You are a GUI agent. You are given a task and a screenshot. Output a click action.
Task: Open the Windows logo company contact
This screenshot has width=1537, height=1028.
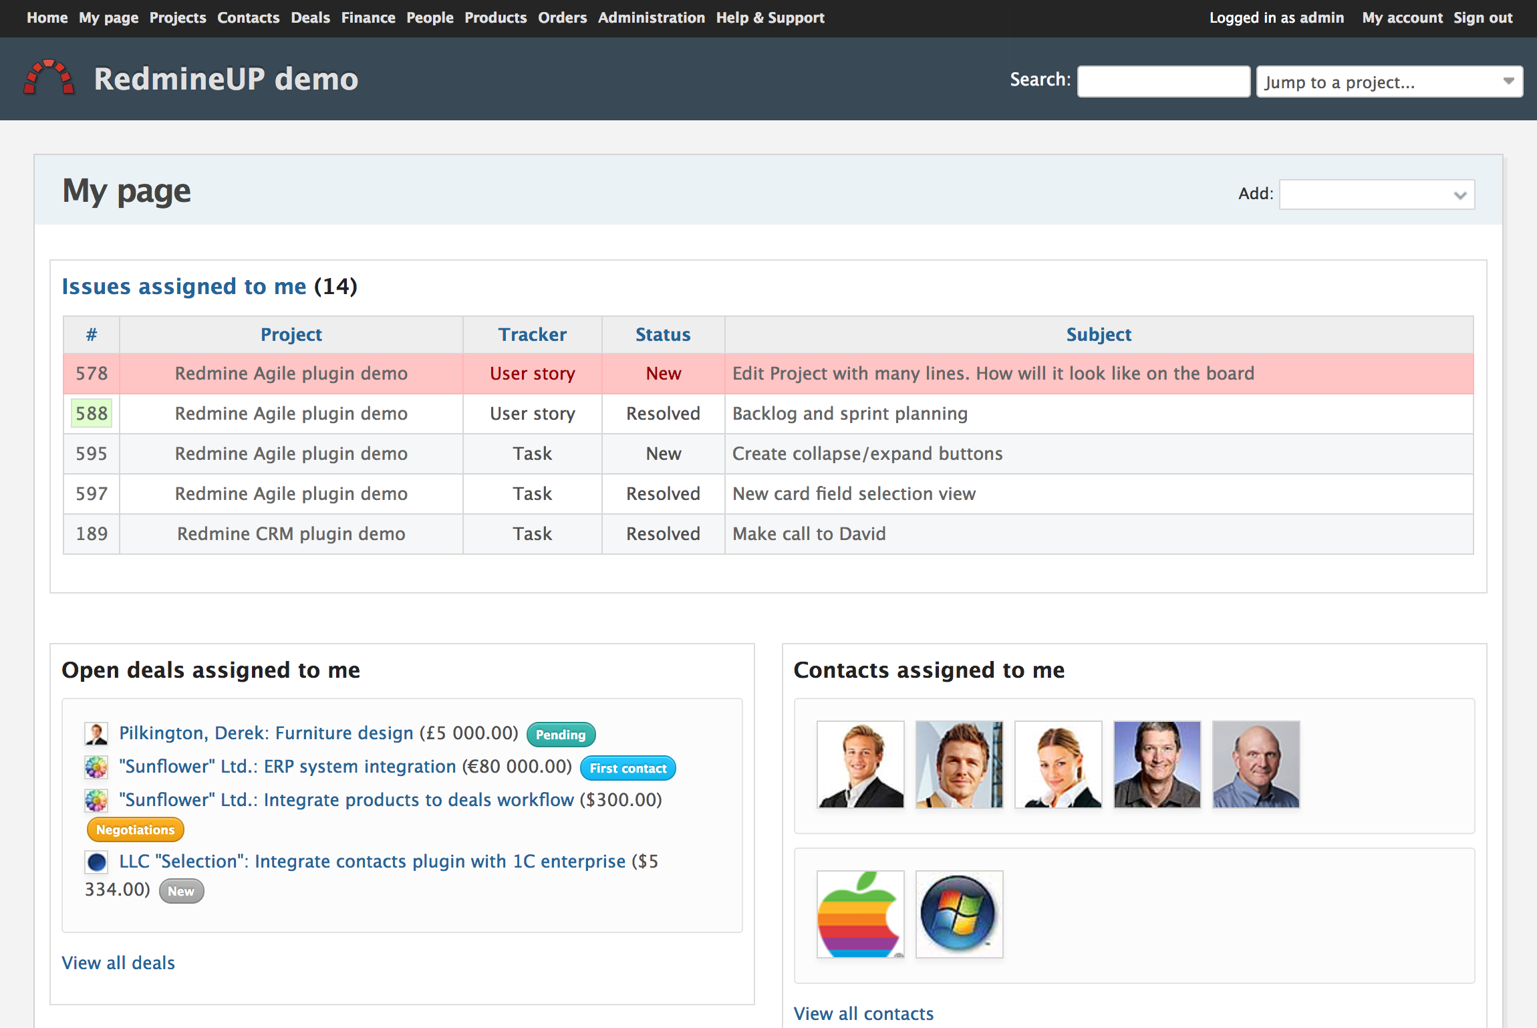pyautogui.click(x=959, y=914)
